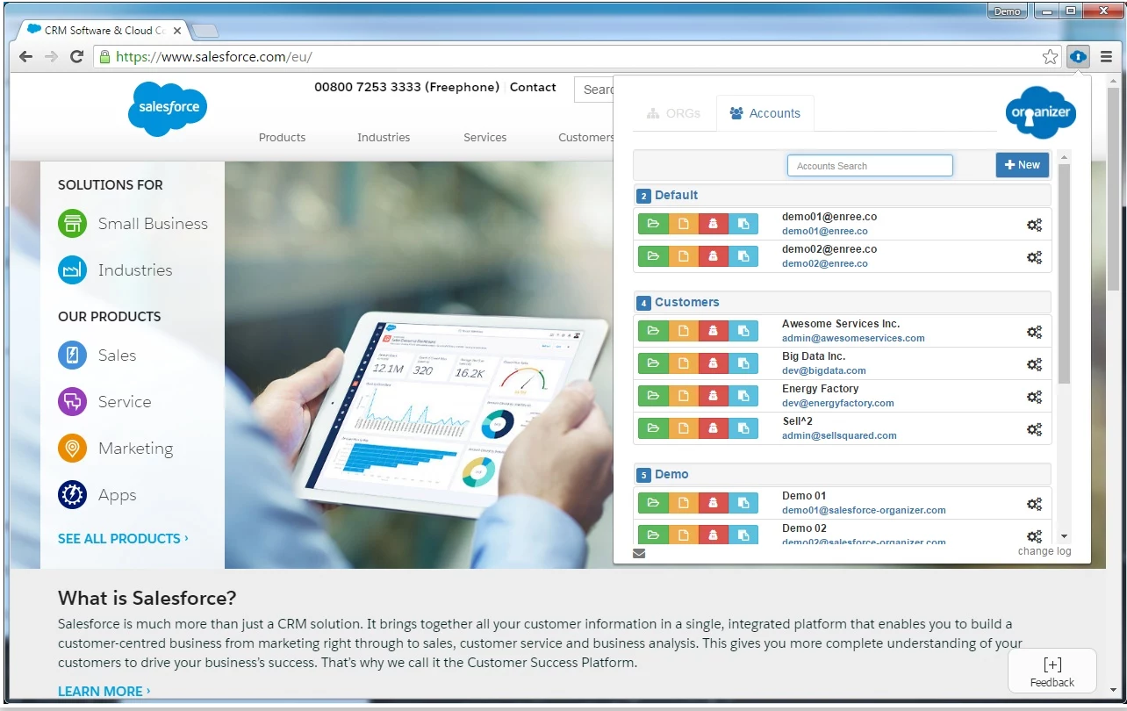1127x711 pixels.
Task: Open settings gears for Awesome Services Inc.
Action: (x=1034, y=332)
